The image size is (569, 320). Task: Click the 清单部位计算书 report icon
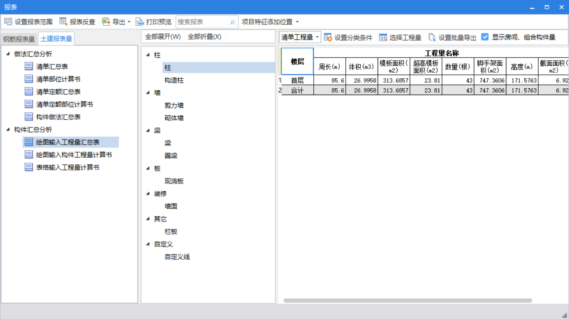coord(29,79)
